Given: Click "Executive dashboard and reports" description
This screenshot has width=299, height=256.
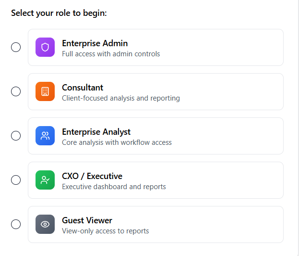Looking at the screenshot, I should tap(114, 187).
